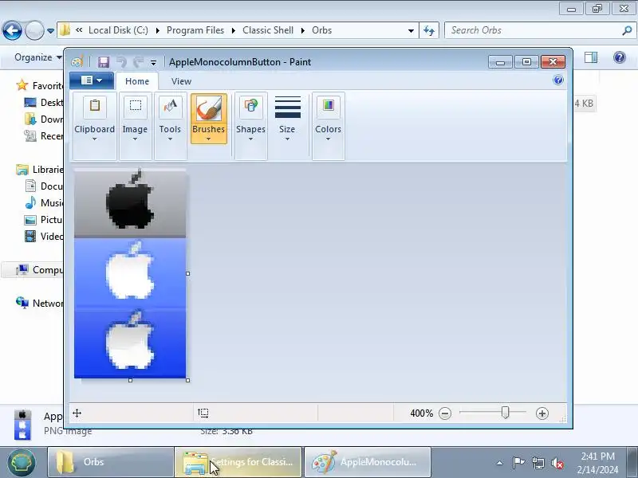The width and height of the screenshot is (638, 478).
Task: Select Network in the navigation pane
Action: pyautogui.click(x=39, y=304)
